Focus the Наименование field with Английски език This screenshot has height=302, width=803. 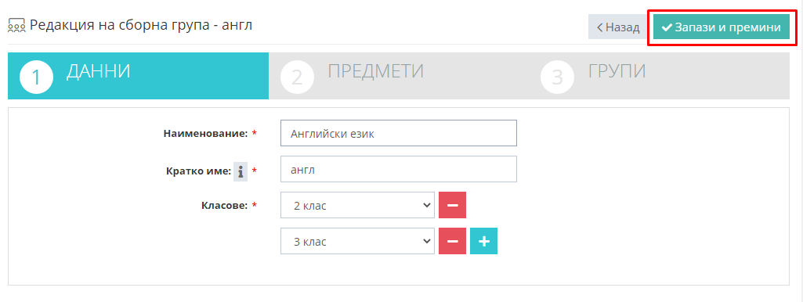[399, 133]
